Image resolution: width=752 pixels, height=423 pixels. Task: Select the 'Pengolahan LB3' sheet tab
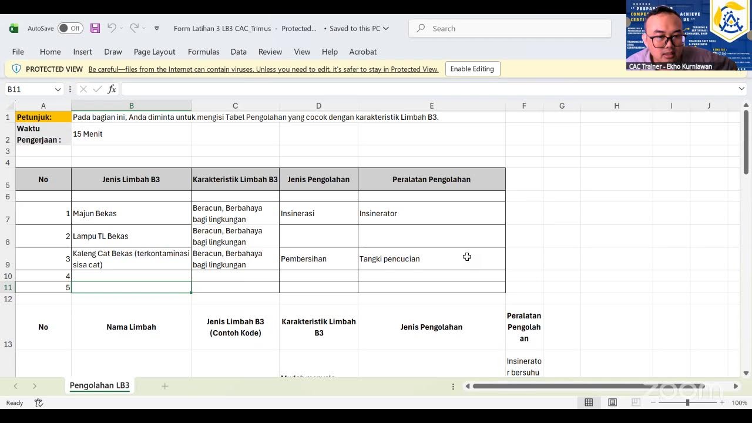point(99,386)
